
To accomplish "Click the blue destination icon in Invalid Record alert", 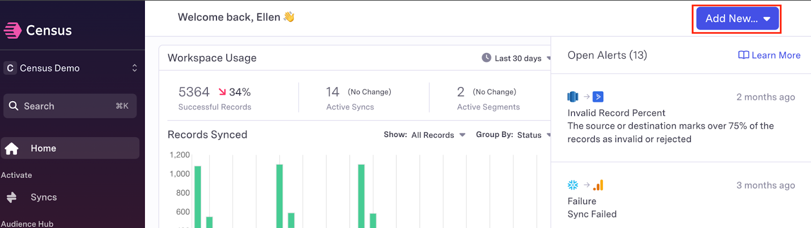I will (x=598, y=97).
